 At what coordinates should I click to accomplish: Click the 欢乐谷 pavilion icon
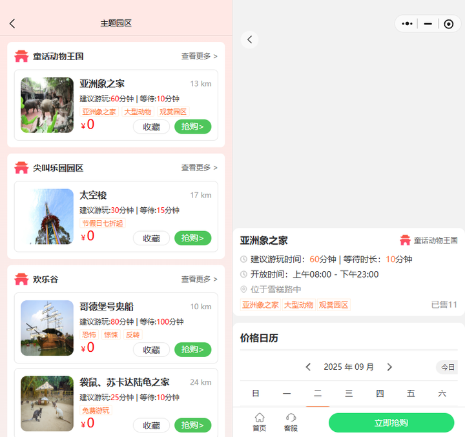(x=21, y=279)
